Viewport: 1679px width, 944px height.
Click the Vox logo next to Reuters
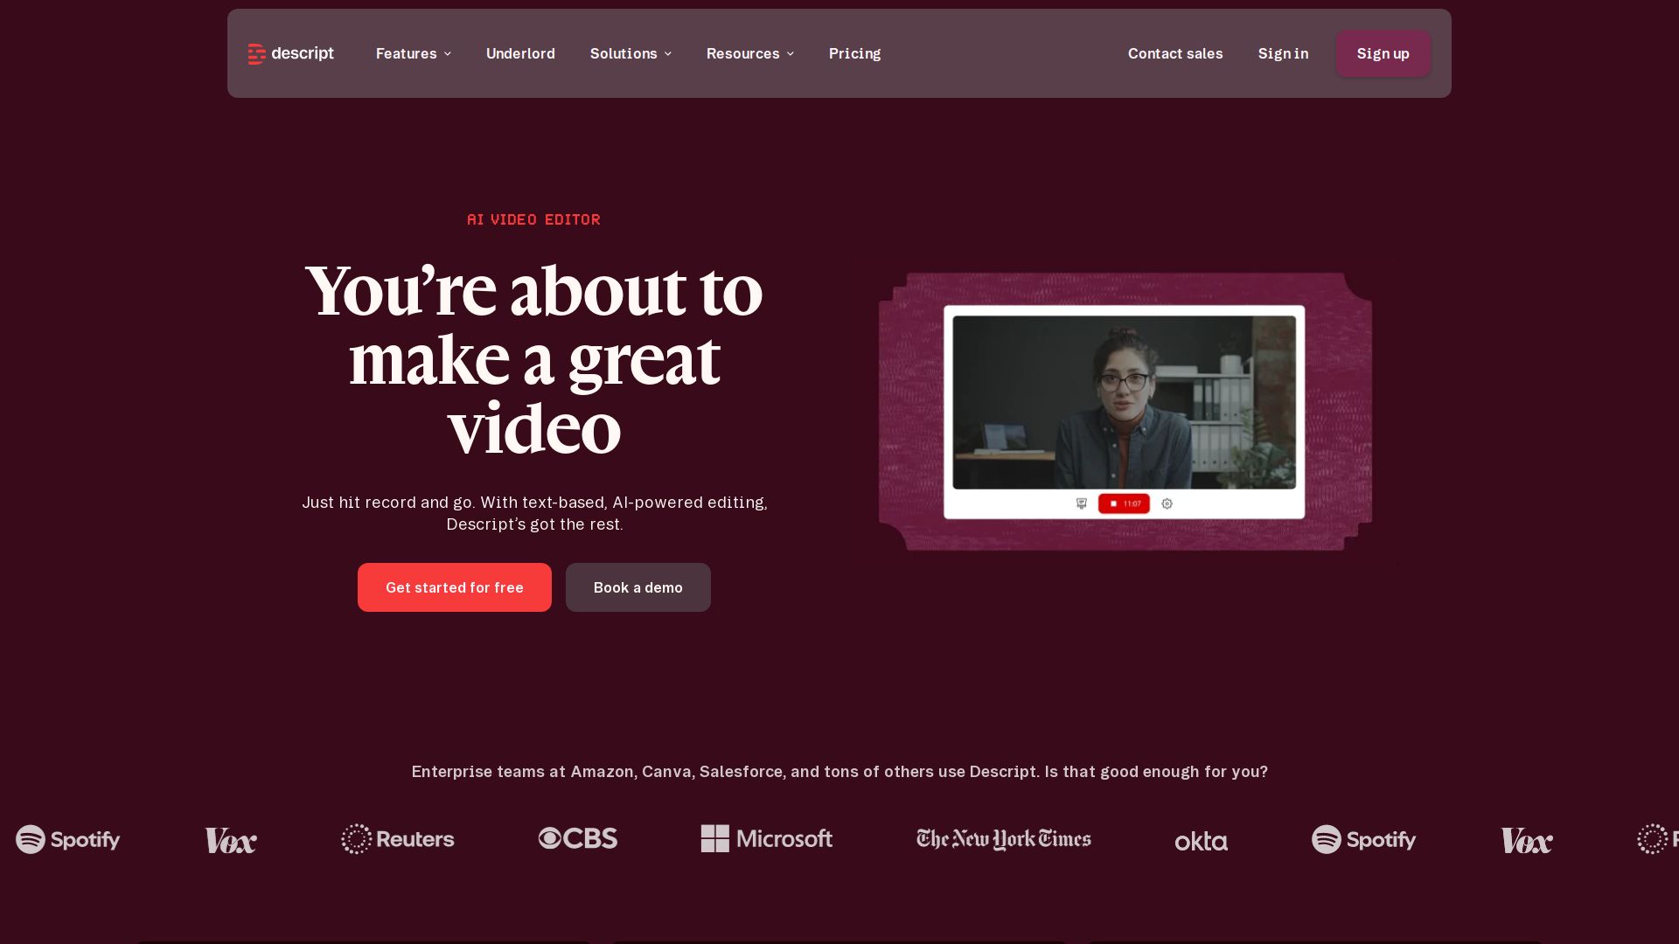231,841
